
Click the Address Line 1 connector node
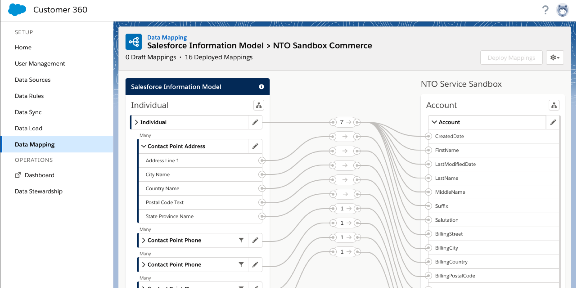click(x=262, y=161)
